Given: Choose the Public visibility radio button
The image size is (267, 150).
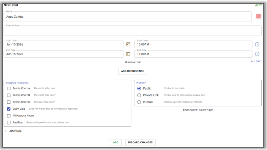Looking at the screenshot, I should point(139,88).
